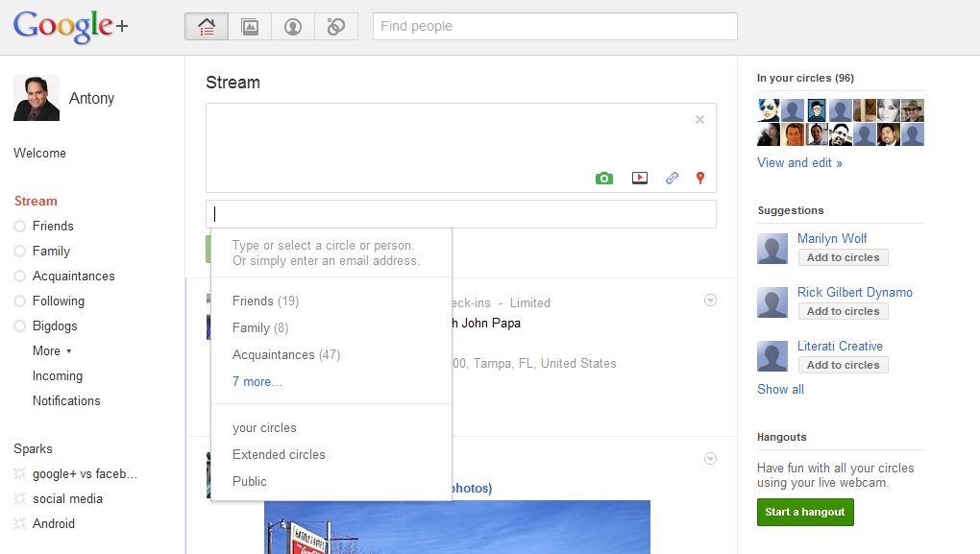
Task: Select the Friends circle radio in sidebar
Action: 20,227
